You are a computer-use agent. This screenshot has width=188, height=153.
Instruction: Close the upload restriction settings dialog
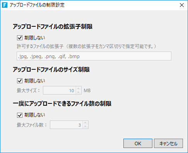click(x=182, y=5)
